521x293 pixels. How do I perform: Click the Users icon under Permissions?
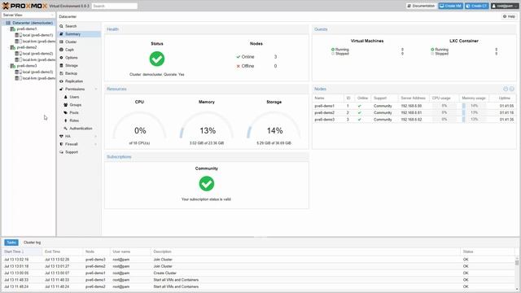pyautogui.click(x=65, y=97)
